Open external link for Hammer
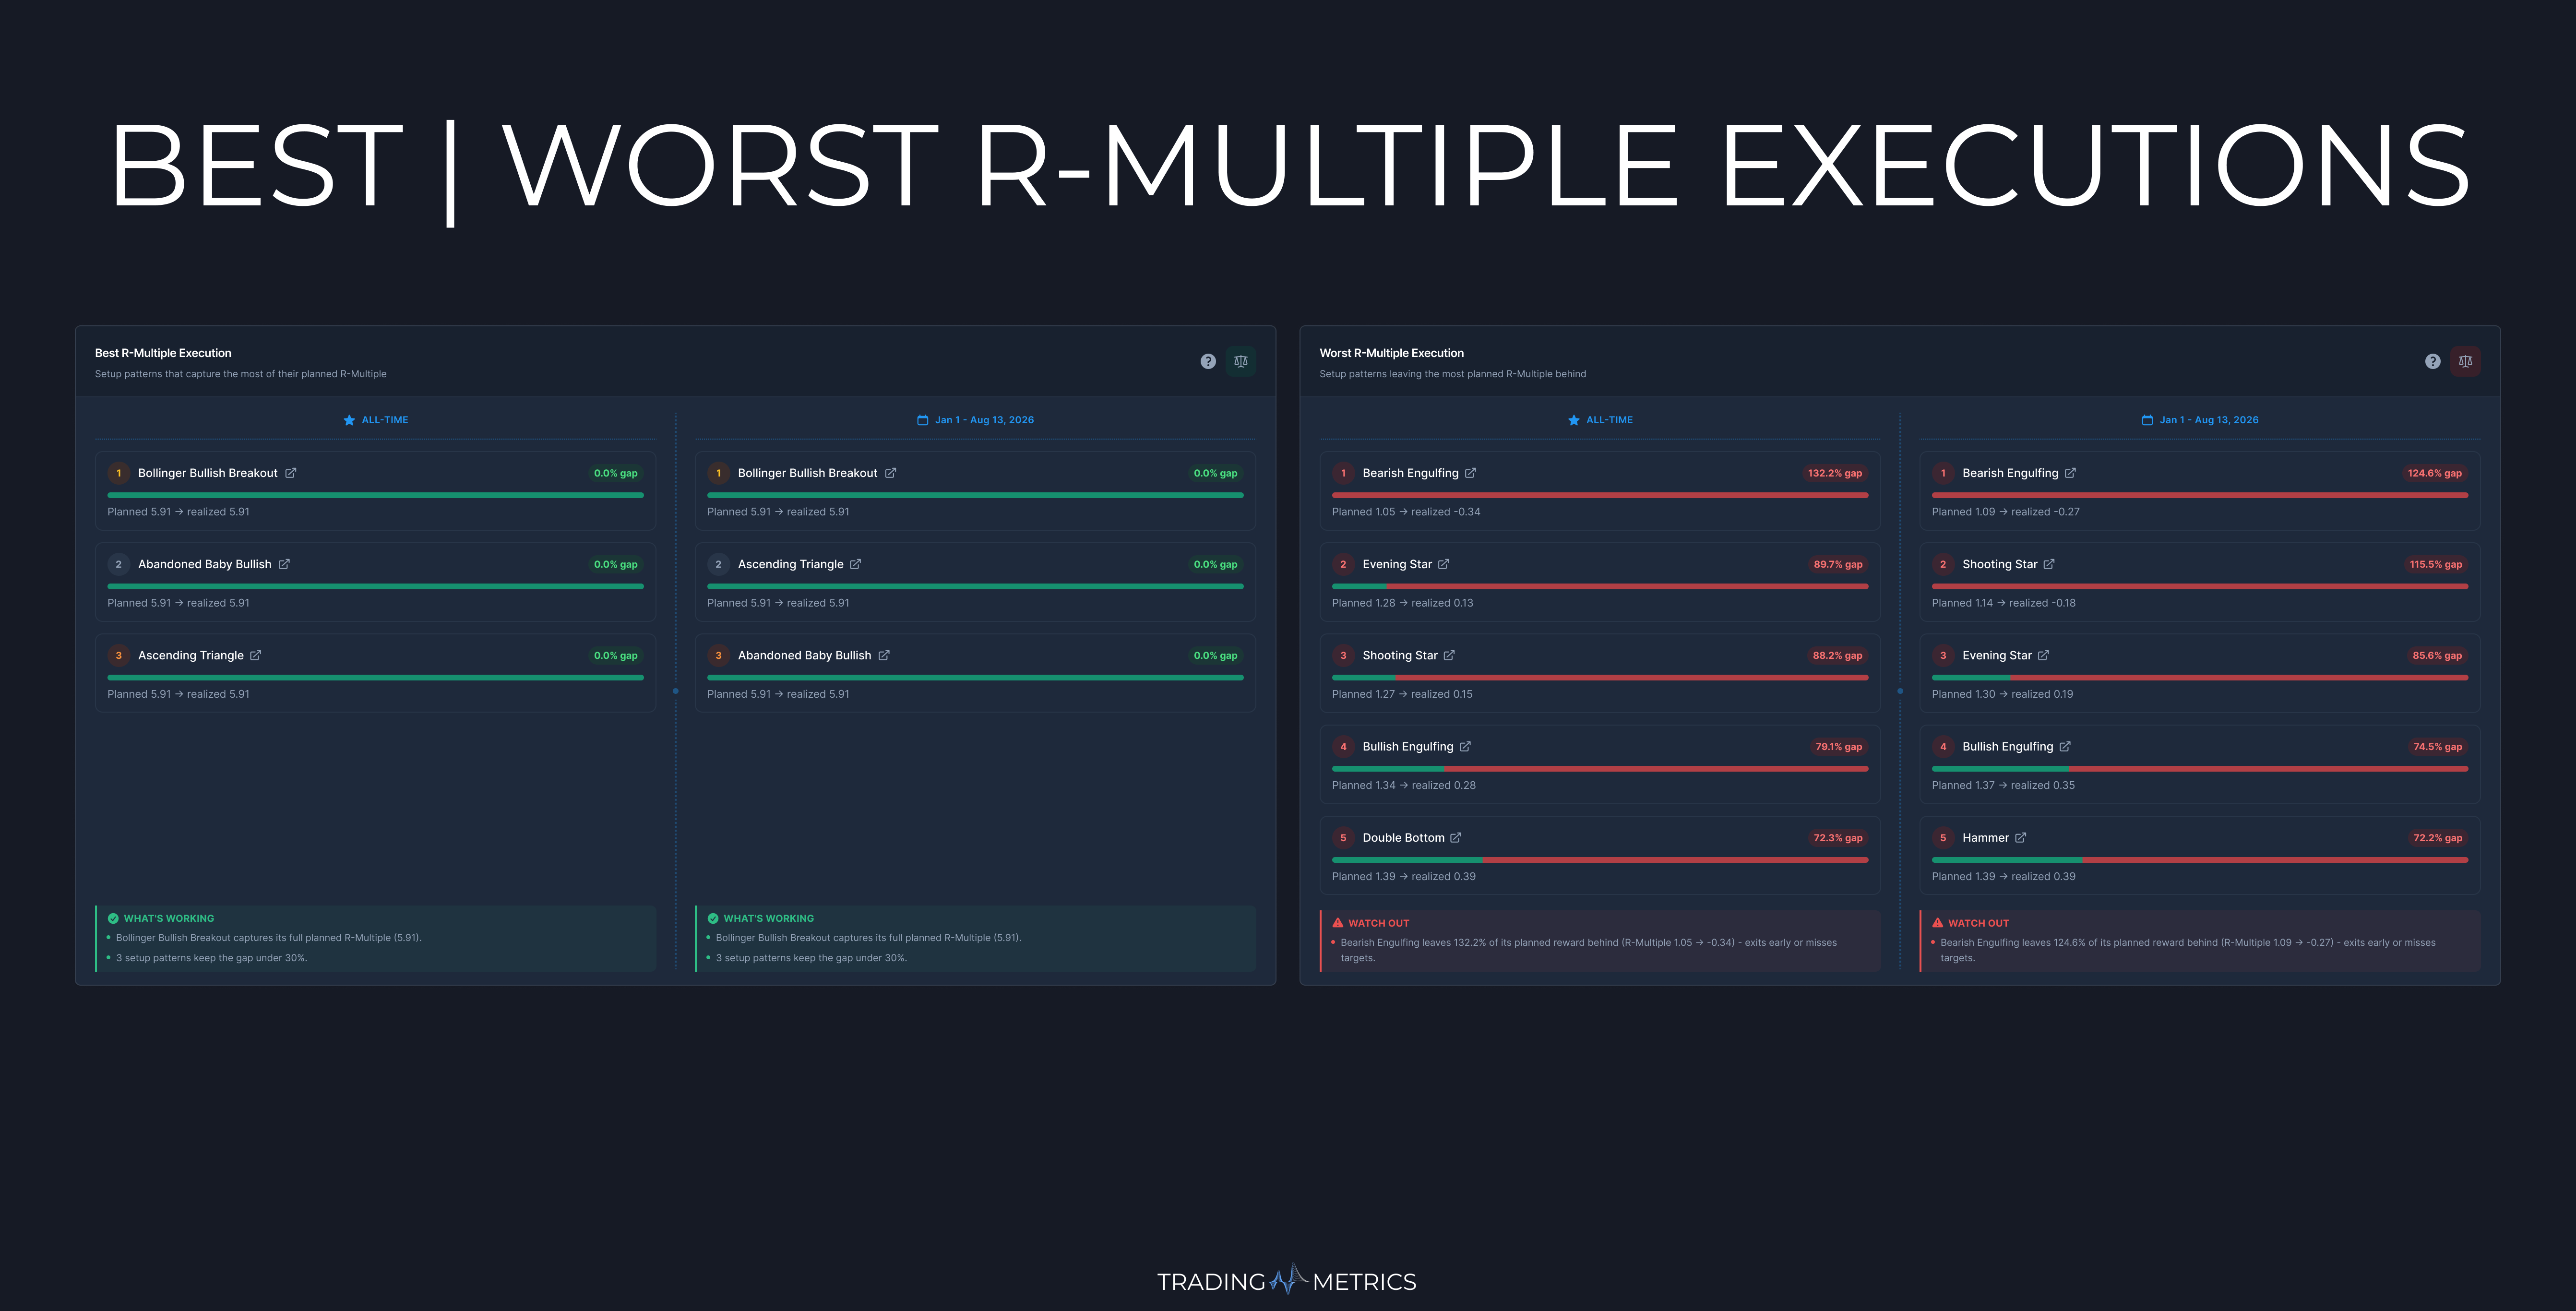The width and height of the screenshot is (2576, 1311). click(2021, 837)
